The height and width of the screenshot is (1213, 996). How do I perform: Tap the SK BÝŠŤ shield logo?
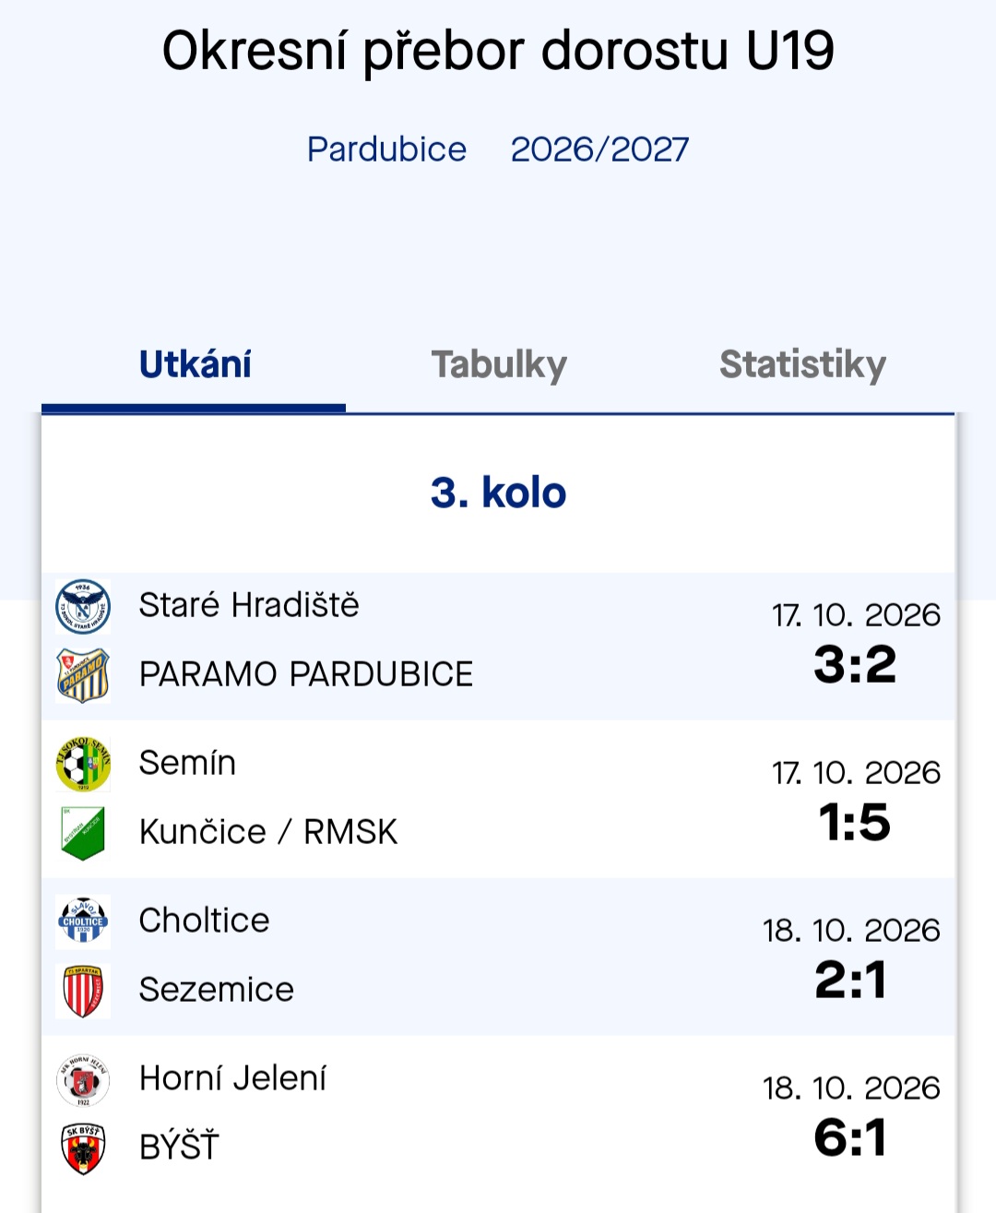83,1148
